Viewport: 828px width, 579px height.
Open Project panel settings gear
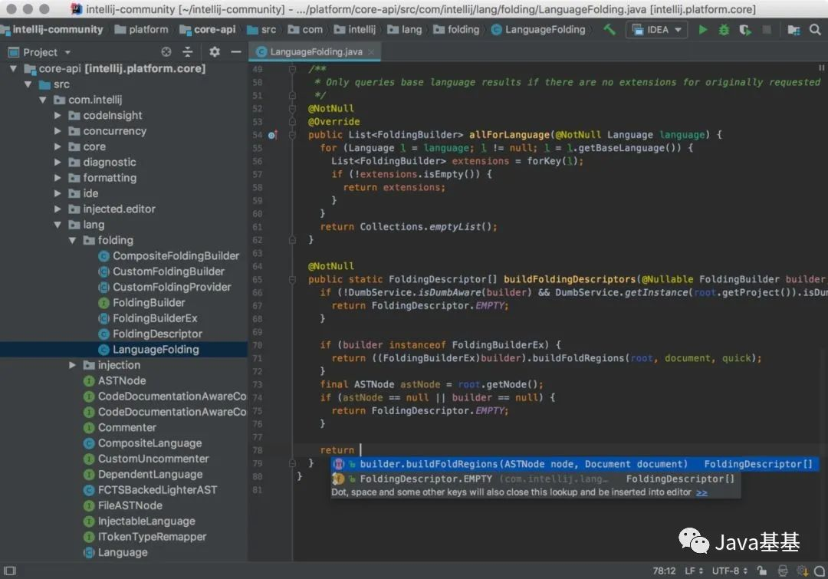(x=215, y=52)
